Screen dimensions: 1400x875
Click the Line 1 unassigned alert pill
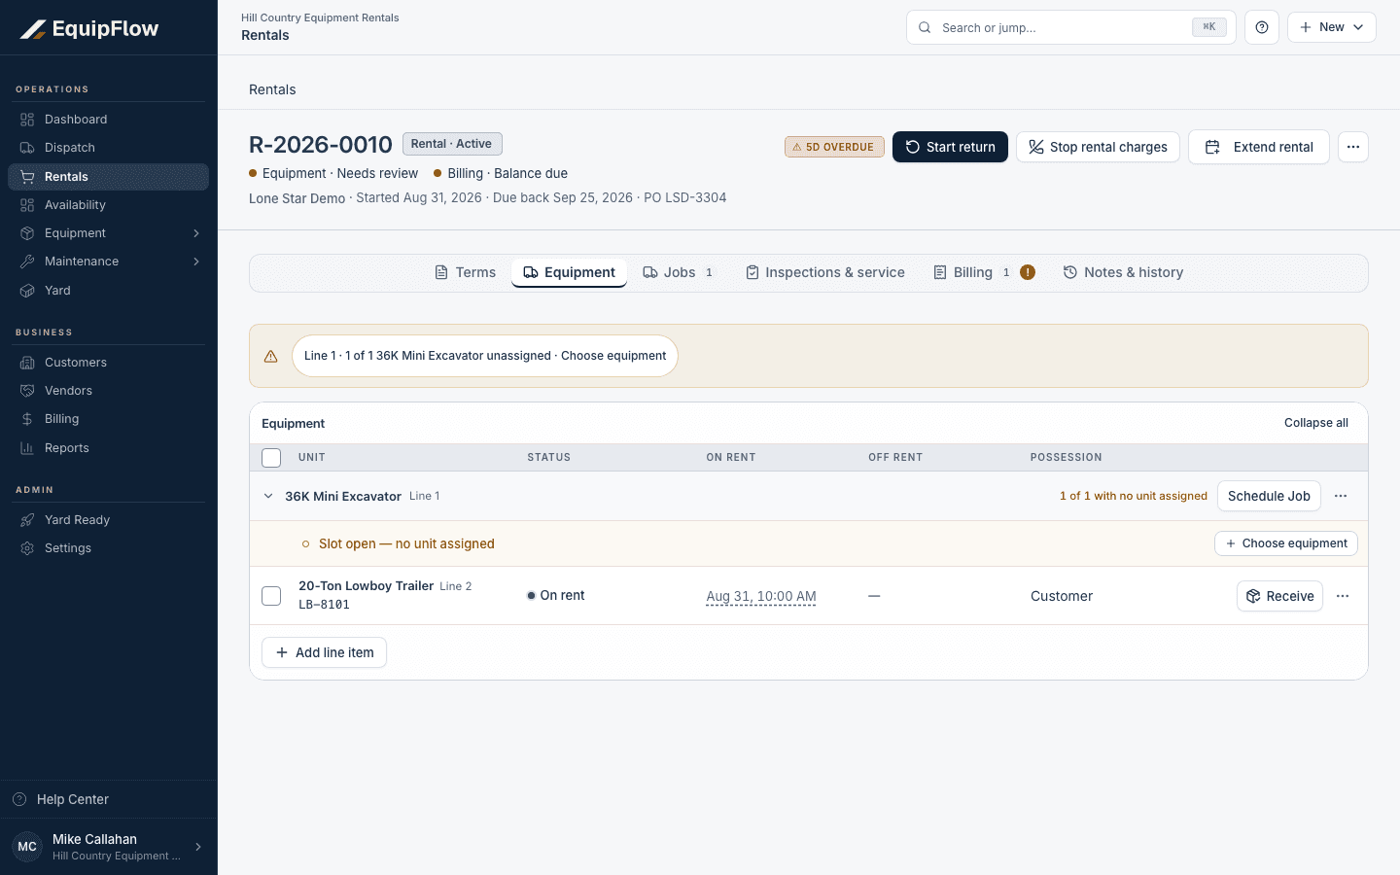485,356
